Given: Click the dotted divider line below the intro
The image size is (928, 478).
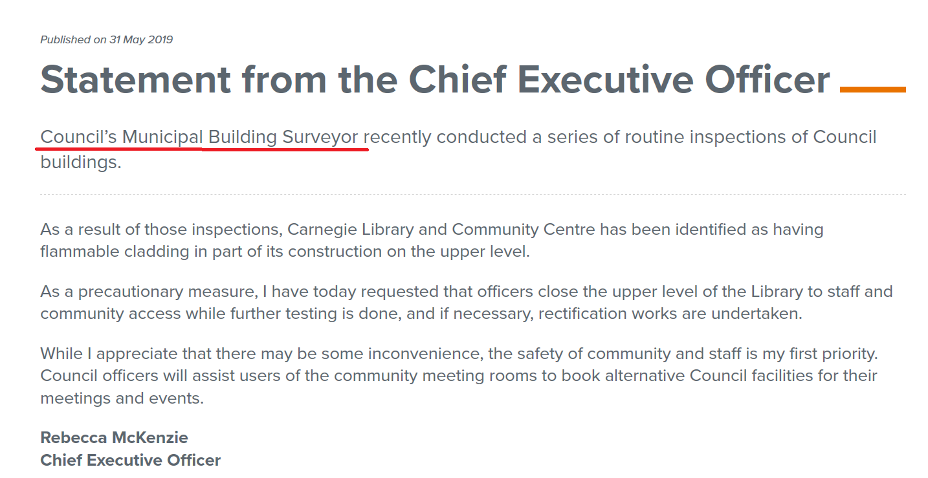Looking at the screenshot, I should (x=472, y=194).
